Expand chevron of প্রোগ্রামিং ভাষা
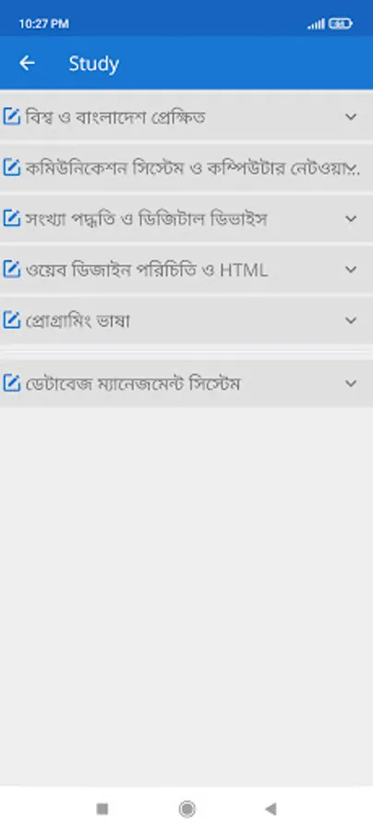 [x=351, y=320]
